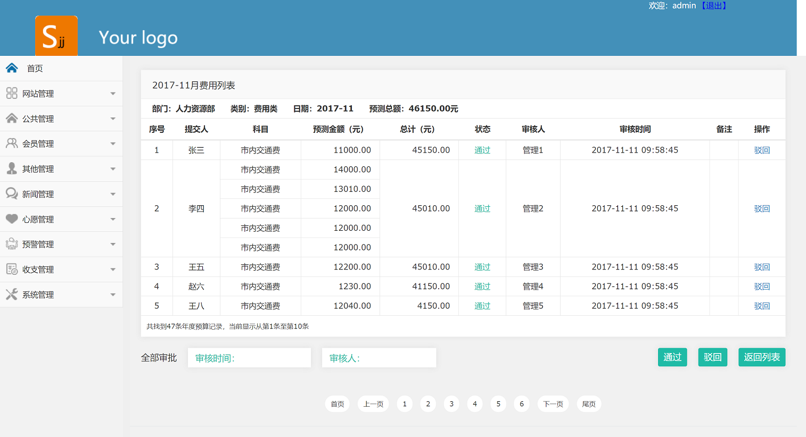The height and width of the screenshot is (437, 806).
Task: Click the 审核时间 input field
Action: click(x=249, y=357)
